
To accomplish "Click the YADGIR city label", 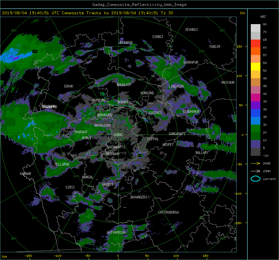I will (x=215, y=47).
